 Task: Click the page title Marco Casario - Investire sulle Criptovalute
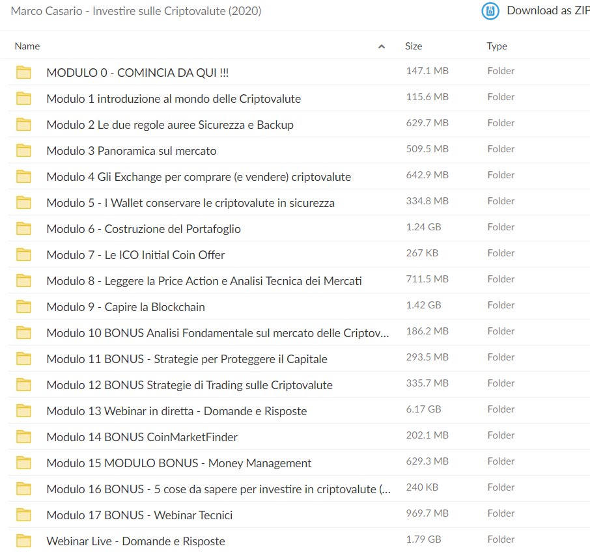tap(136, 11)
